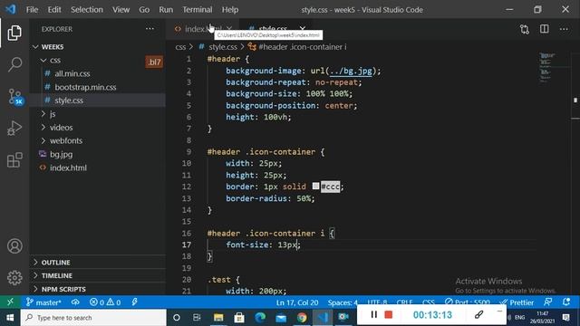Click the errors and warnings indicator
This screenshot has width=580, height=326.
click(105, 302)
